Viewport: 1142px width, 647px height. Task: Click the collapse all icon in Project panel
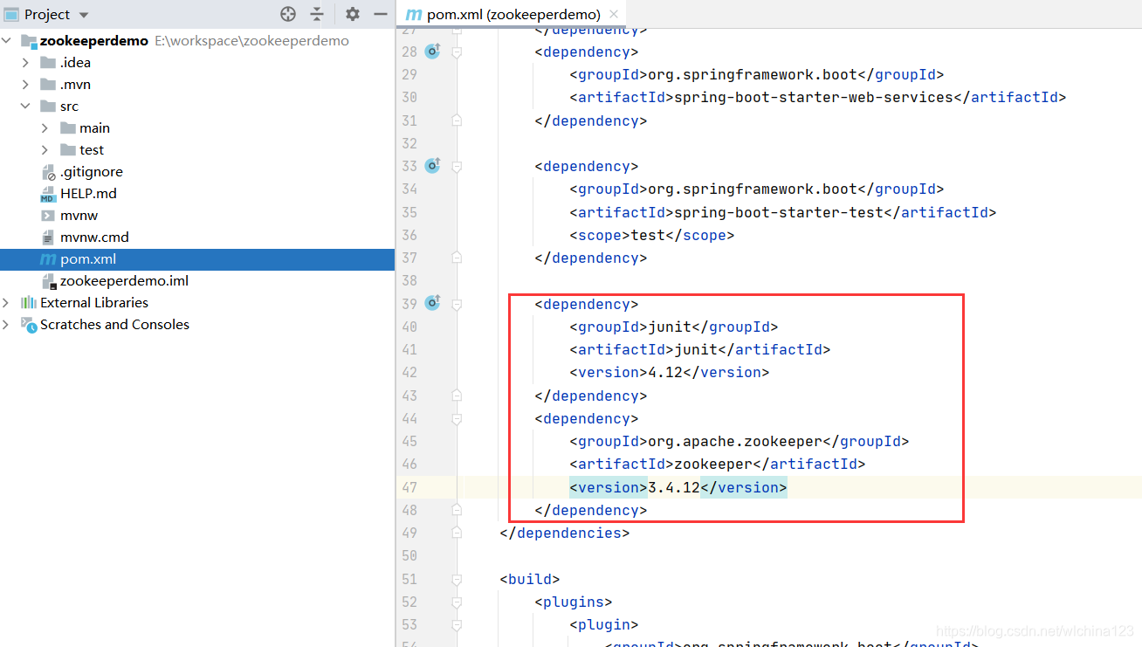(x=317, y=14)
